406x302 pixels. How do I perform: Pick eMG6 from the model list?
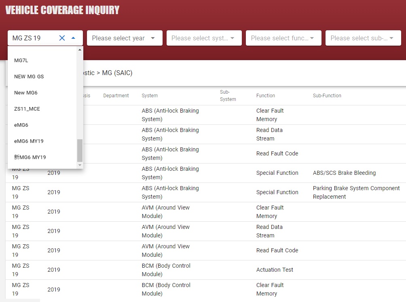tap(42, 125)
